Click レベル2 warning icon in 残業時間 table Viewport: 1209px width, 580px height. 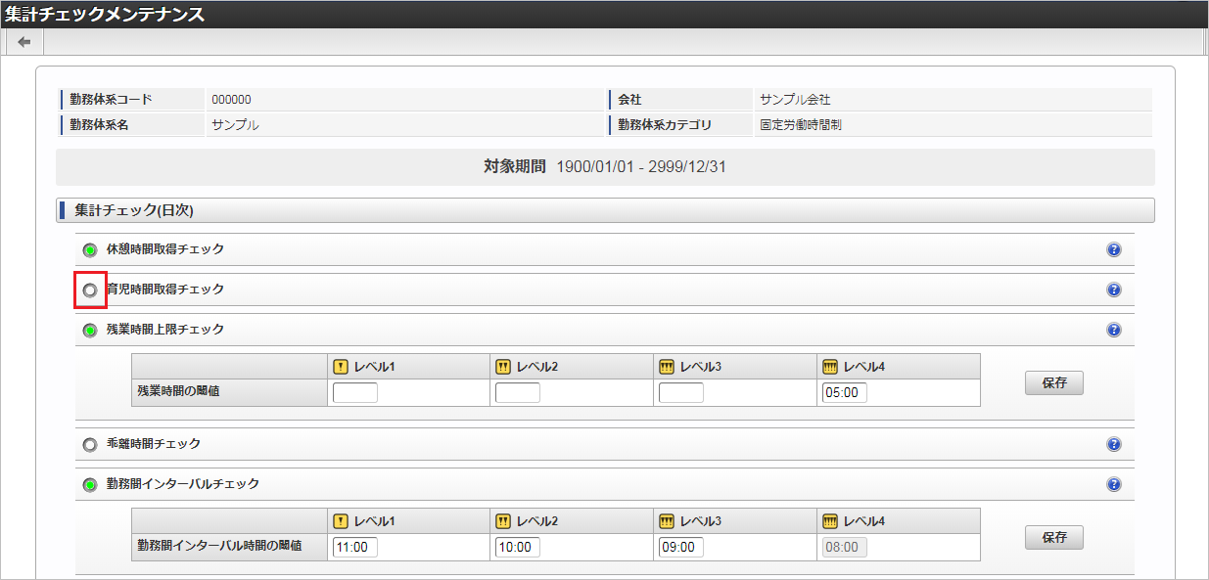click(x=503, y=367)
